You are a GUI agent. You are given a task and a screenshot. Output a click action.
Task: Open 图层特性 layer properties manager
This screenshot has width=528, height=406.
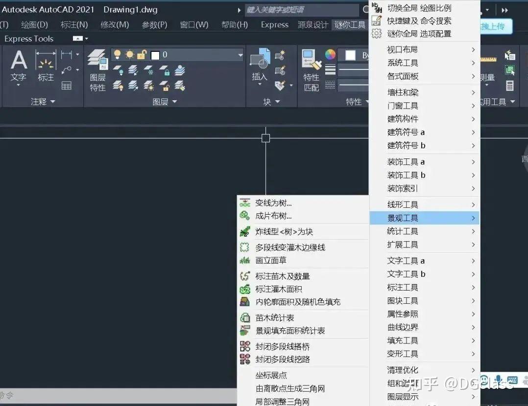(97, 70)
